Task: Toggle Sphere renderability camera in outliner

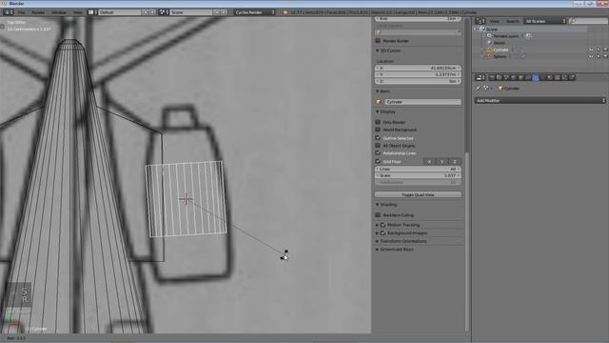Action: tap(605, 56)
